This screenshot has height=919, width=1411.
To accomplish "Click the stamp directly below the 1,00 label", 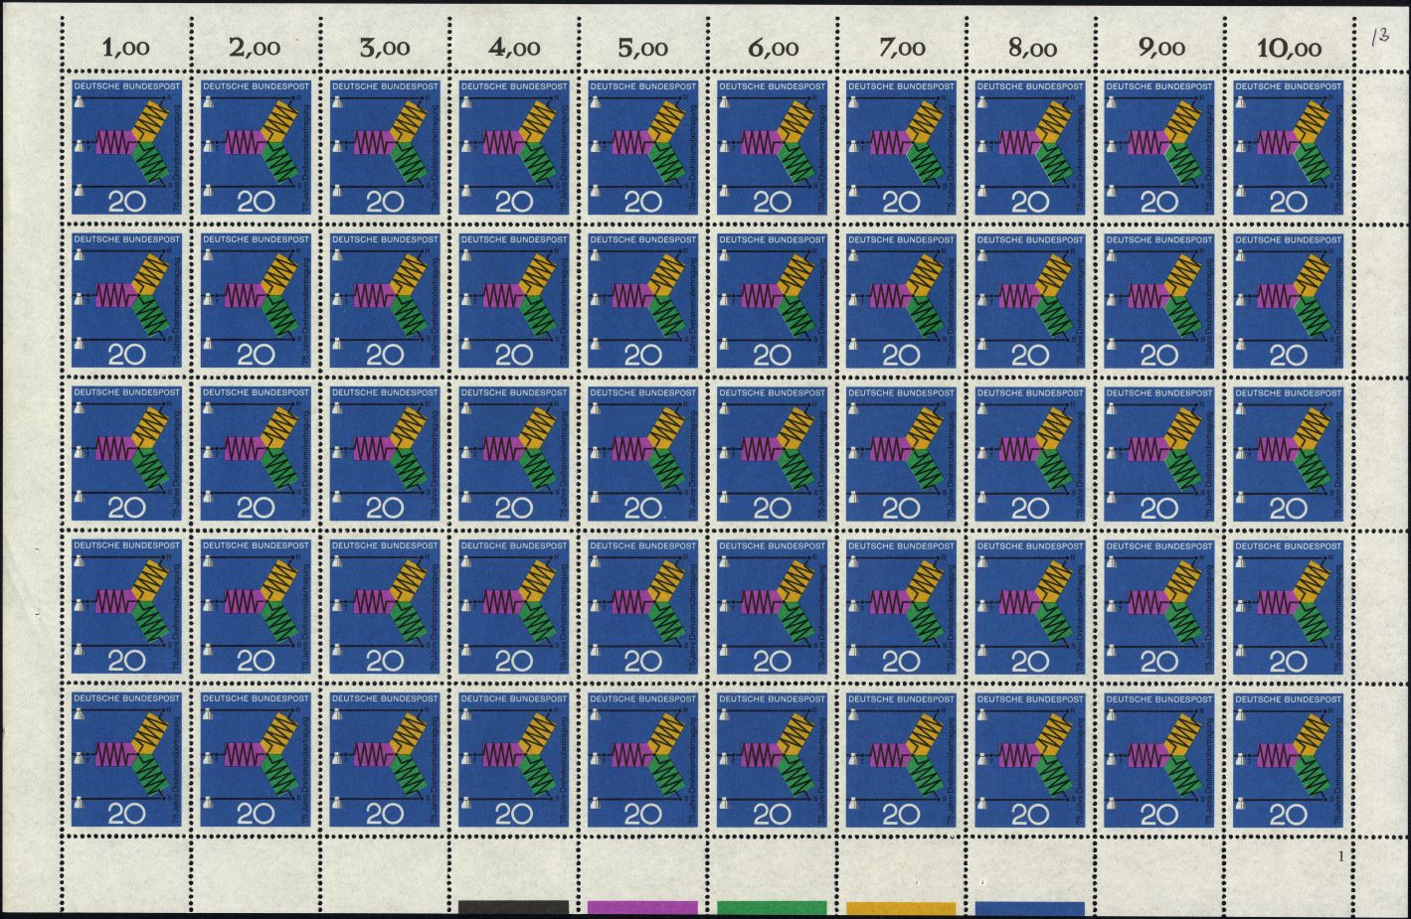I will click(125, 148).
